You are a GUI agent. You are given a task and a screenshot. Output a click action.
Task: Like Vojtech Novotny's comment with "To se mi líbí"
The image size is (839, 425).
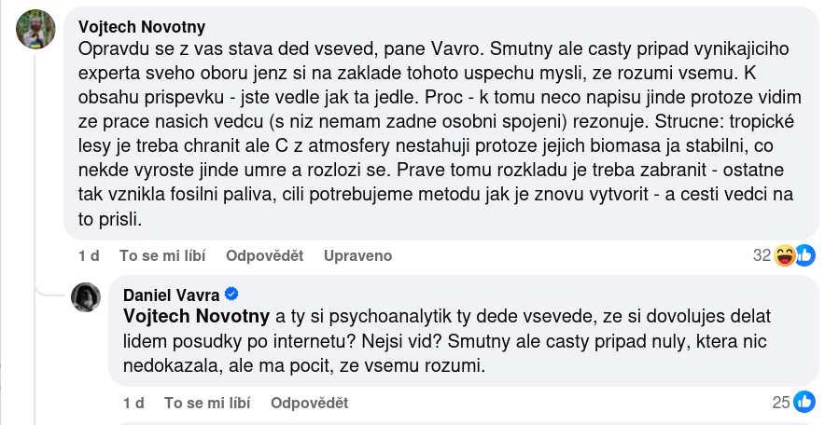pyautogui.click(x=162, y=255)
